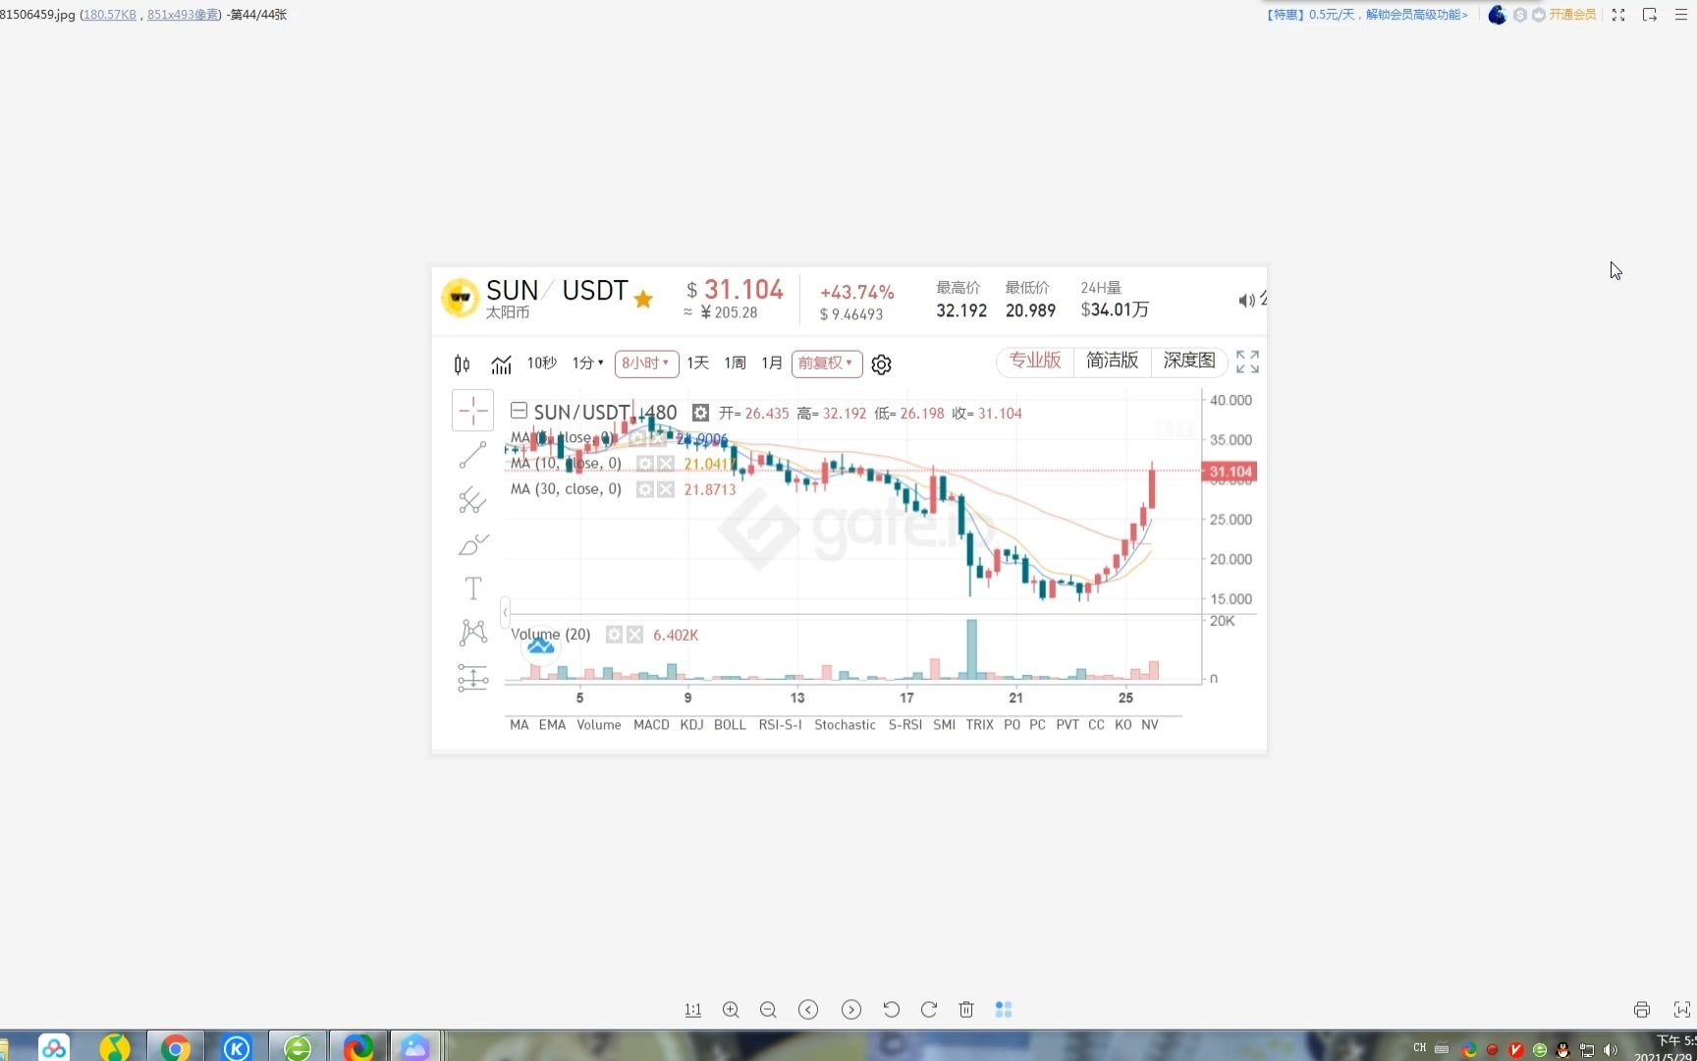Add the BOLL indicator
This screenshot has height=1061, width=1697.
click(x=730, y=725)
